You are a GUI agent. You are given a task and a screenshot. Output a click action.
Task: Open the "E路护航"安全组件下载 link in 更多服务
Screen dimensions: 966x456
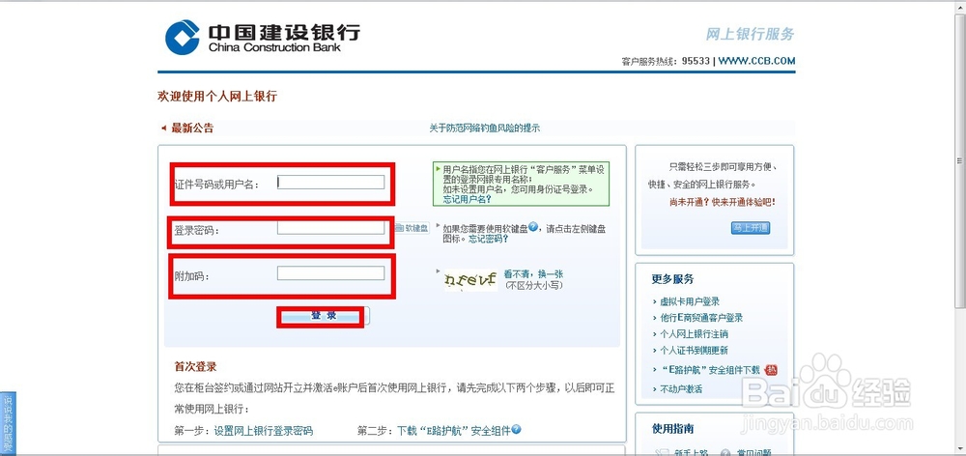(x=710, y=370)
